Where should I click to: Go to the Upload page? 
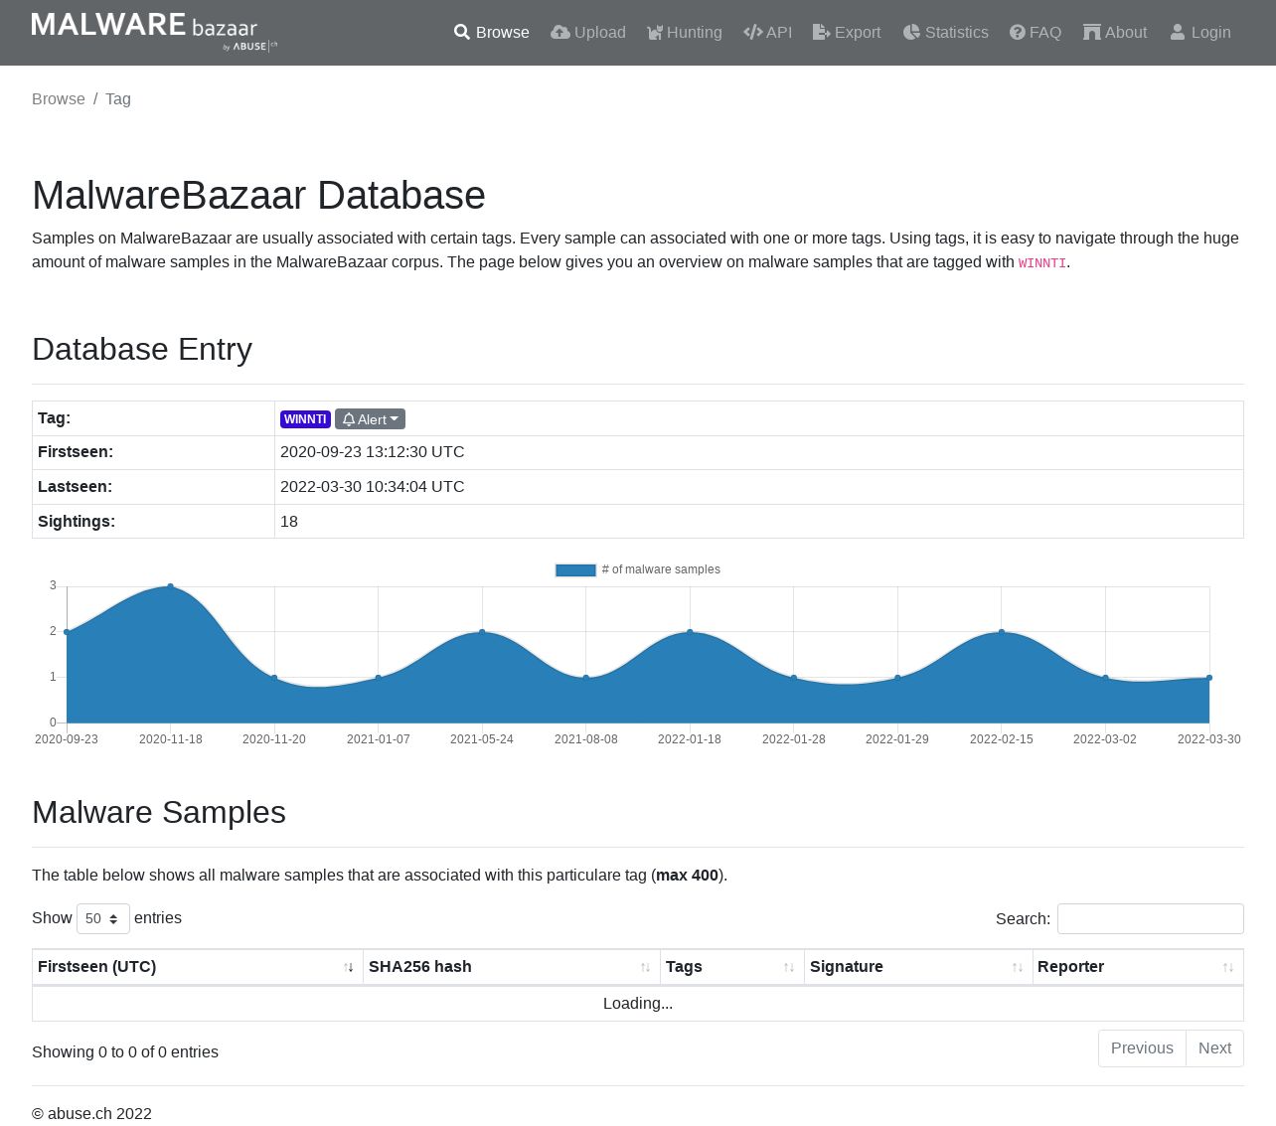588,33
